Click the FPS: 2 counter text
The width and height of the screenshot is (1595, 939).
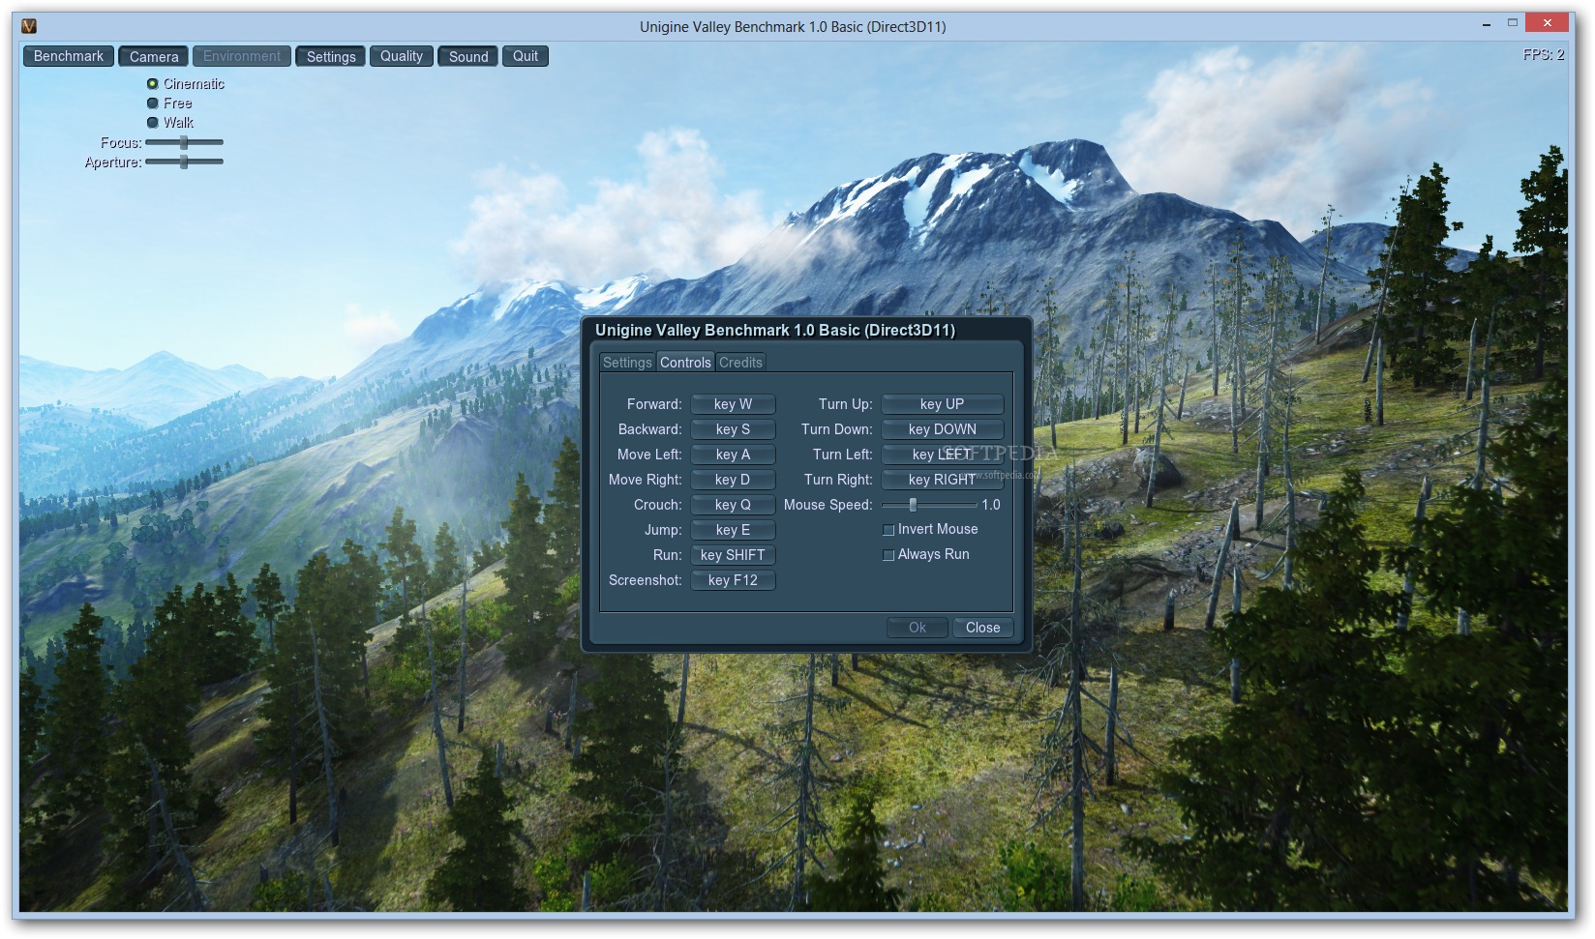[1544, 55]
